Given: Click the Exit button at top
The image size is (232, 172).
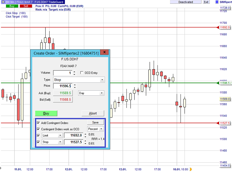Looking at the screenshot, I should 206,2.
